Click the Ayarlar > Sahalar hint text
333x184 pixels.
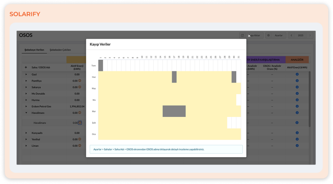coord(149,149)
